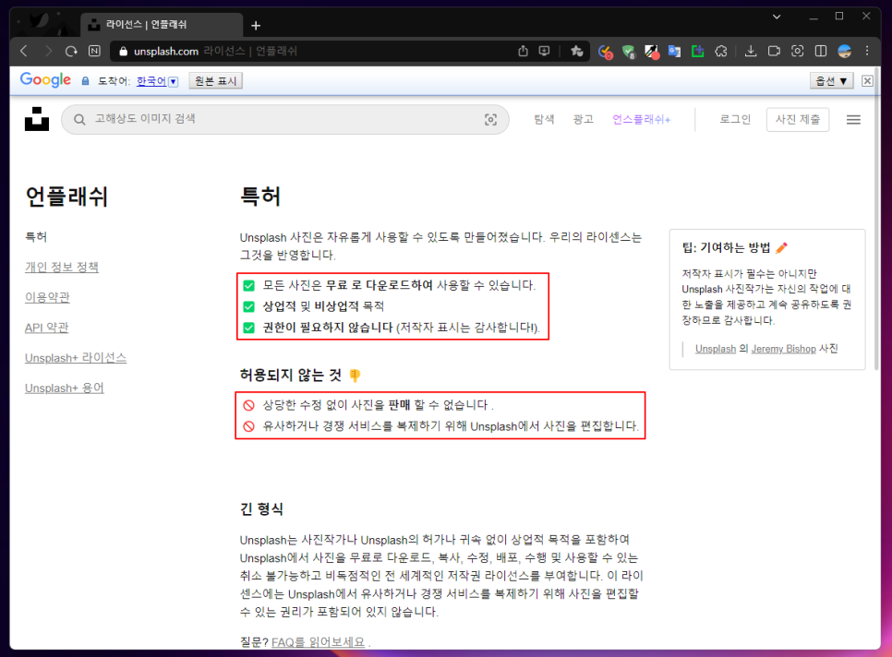Go back using browser back arrow
This screenshot has height=657, width=892.
click(24, 51)
